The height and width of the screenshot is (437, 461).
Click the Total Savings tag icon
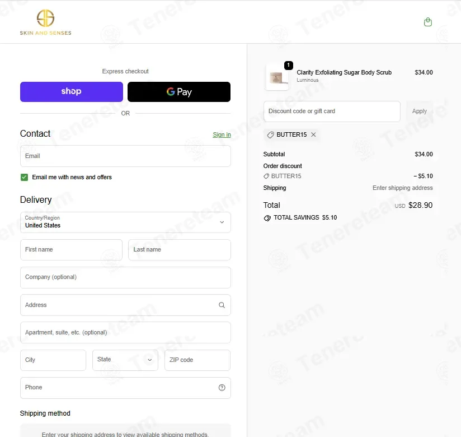click(267, 218)
